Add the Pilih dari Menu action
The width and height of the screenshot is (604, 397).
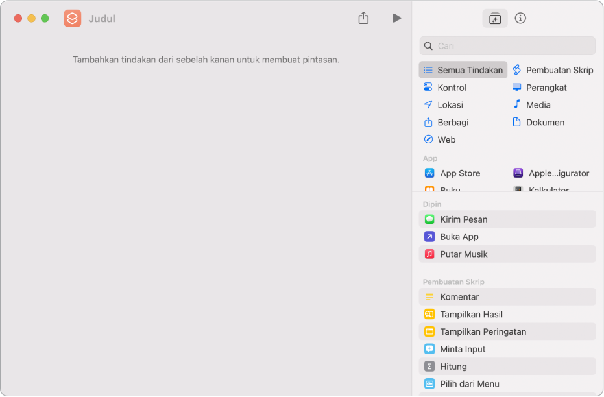(x=507, y=383)
